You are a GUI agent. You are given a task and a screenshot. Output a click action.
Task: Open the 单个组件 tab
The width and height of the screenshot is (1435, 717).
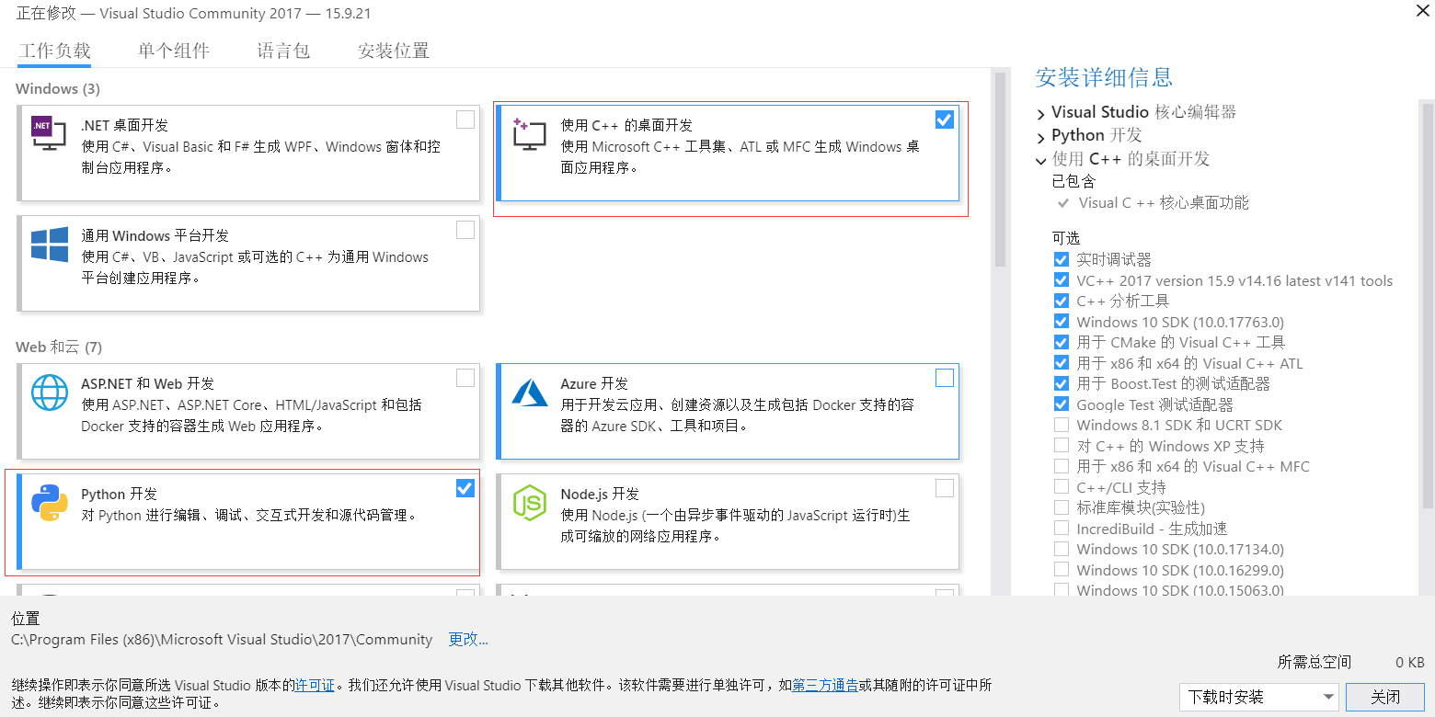[174, 51]
